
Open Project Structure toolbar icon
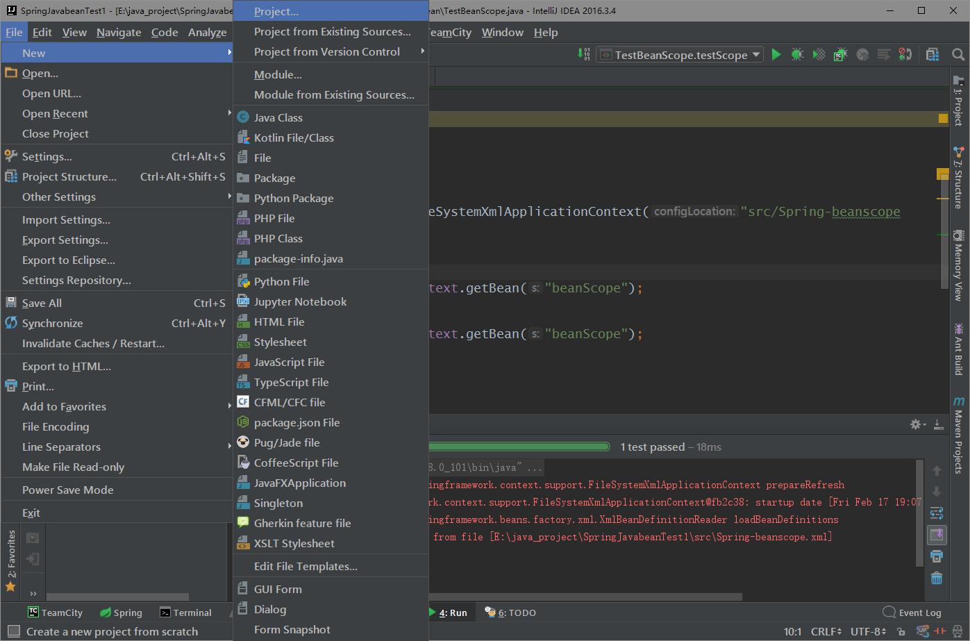[x=933, y=54]
